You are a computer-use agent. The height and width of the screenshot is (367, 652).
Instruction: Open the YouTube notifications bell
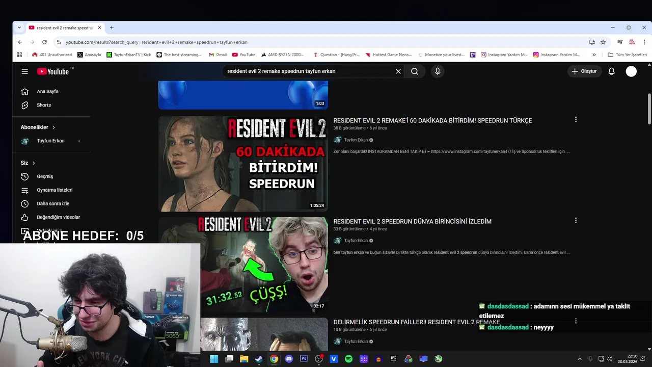(x=612, y=71)
